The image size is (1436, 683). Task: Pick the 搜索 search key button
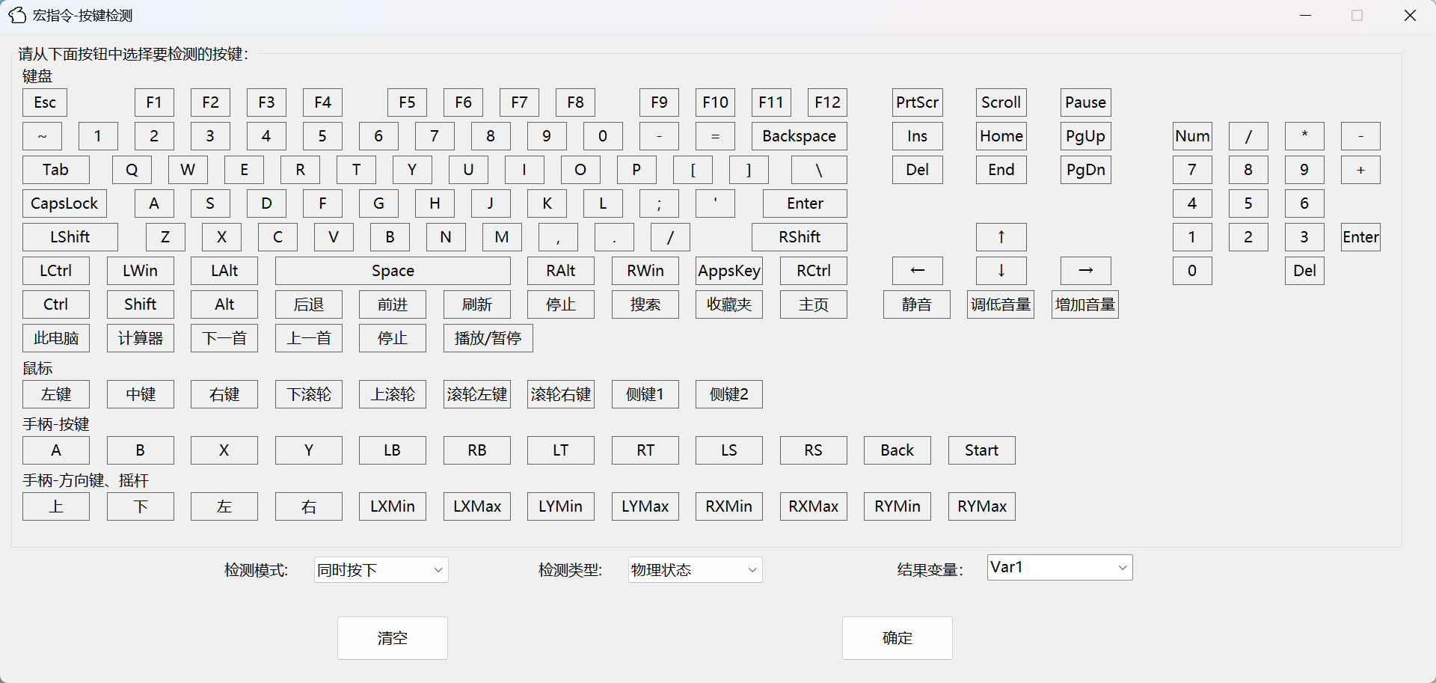tap(645, 304)
